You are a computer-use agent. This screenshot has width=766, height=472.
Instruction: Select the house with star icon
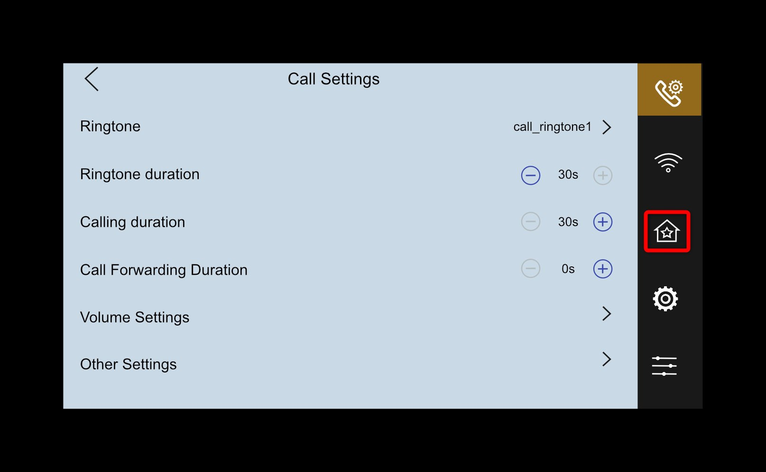667,231
